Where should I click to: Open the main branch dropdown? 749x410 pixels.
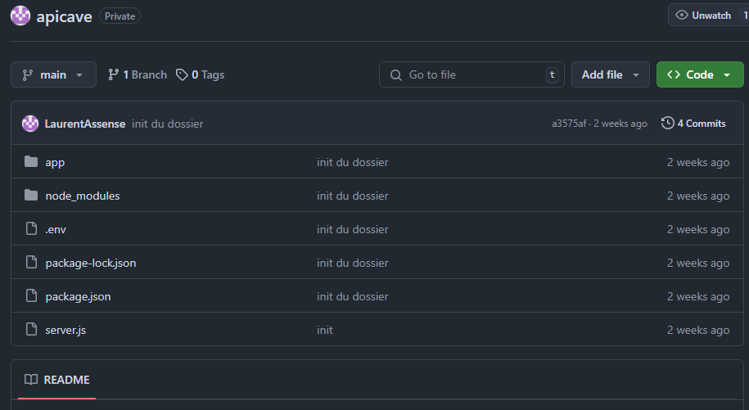tap(53, 74)
